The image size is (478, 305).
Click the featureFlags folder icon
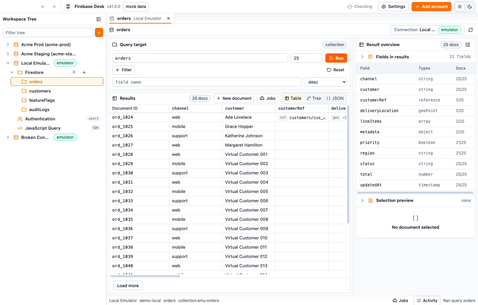(x=24, y=100)
